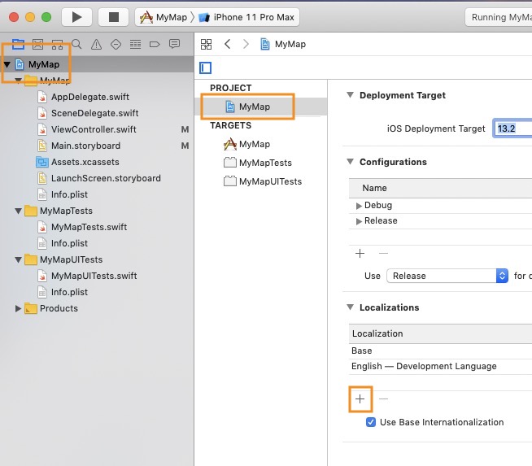Open the Find navigator magnifier icon

[x=76, y=44]
